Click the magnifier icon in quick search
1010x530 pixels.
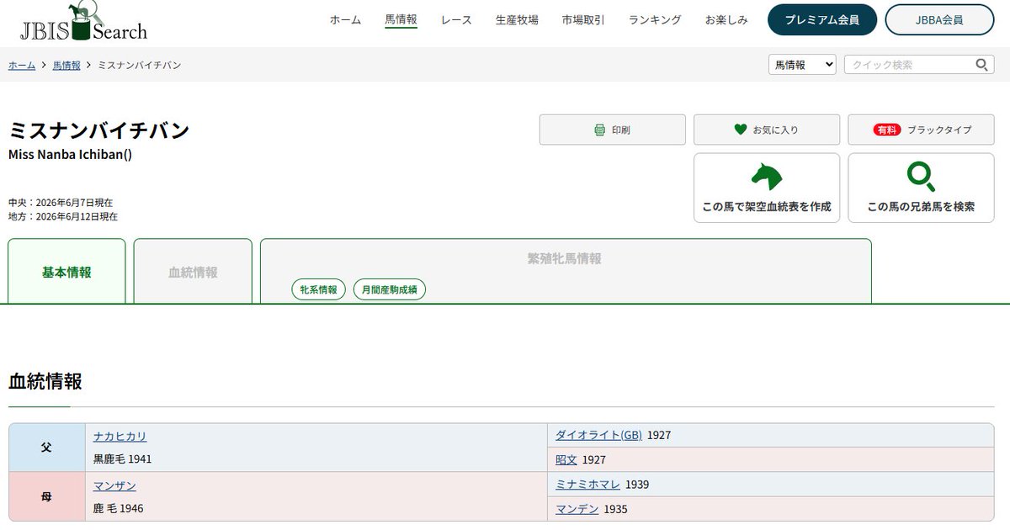tap(981, 65)
